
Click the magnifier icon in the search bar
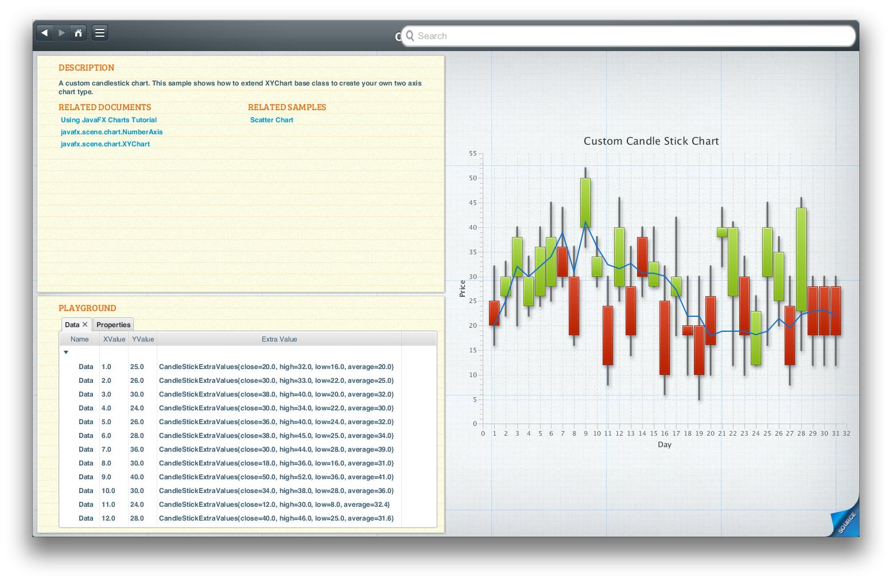[410, 36]
